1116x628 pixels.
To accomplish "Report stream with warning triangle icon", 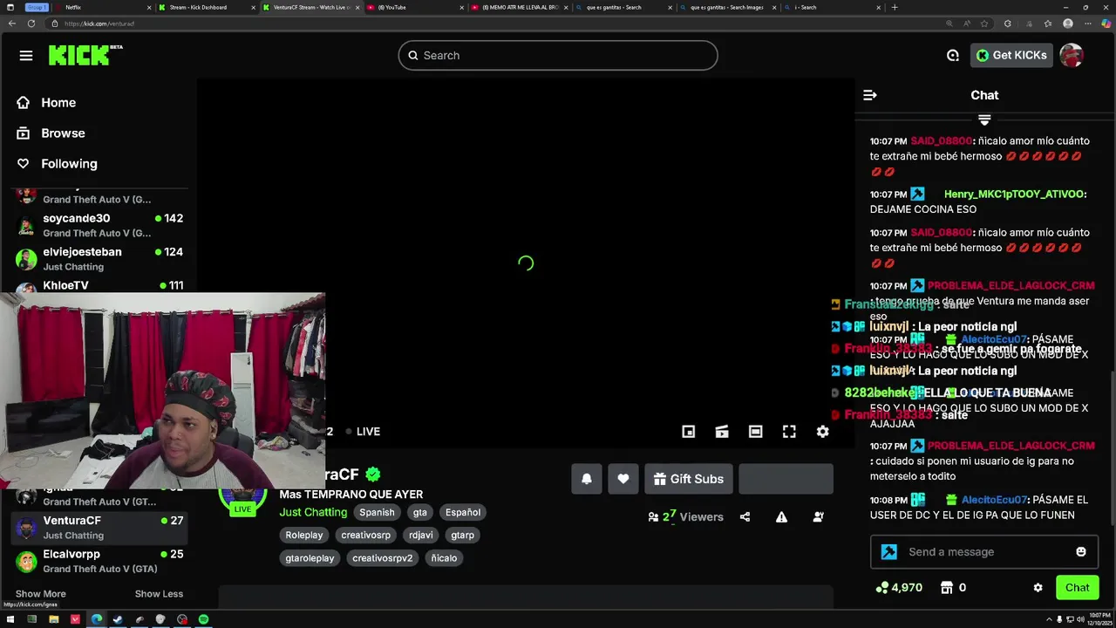I will (781, 516).
